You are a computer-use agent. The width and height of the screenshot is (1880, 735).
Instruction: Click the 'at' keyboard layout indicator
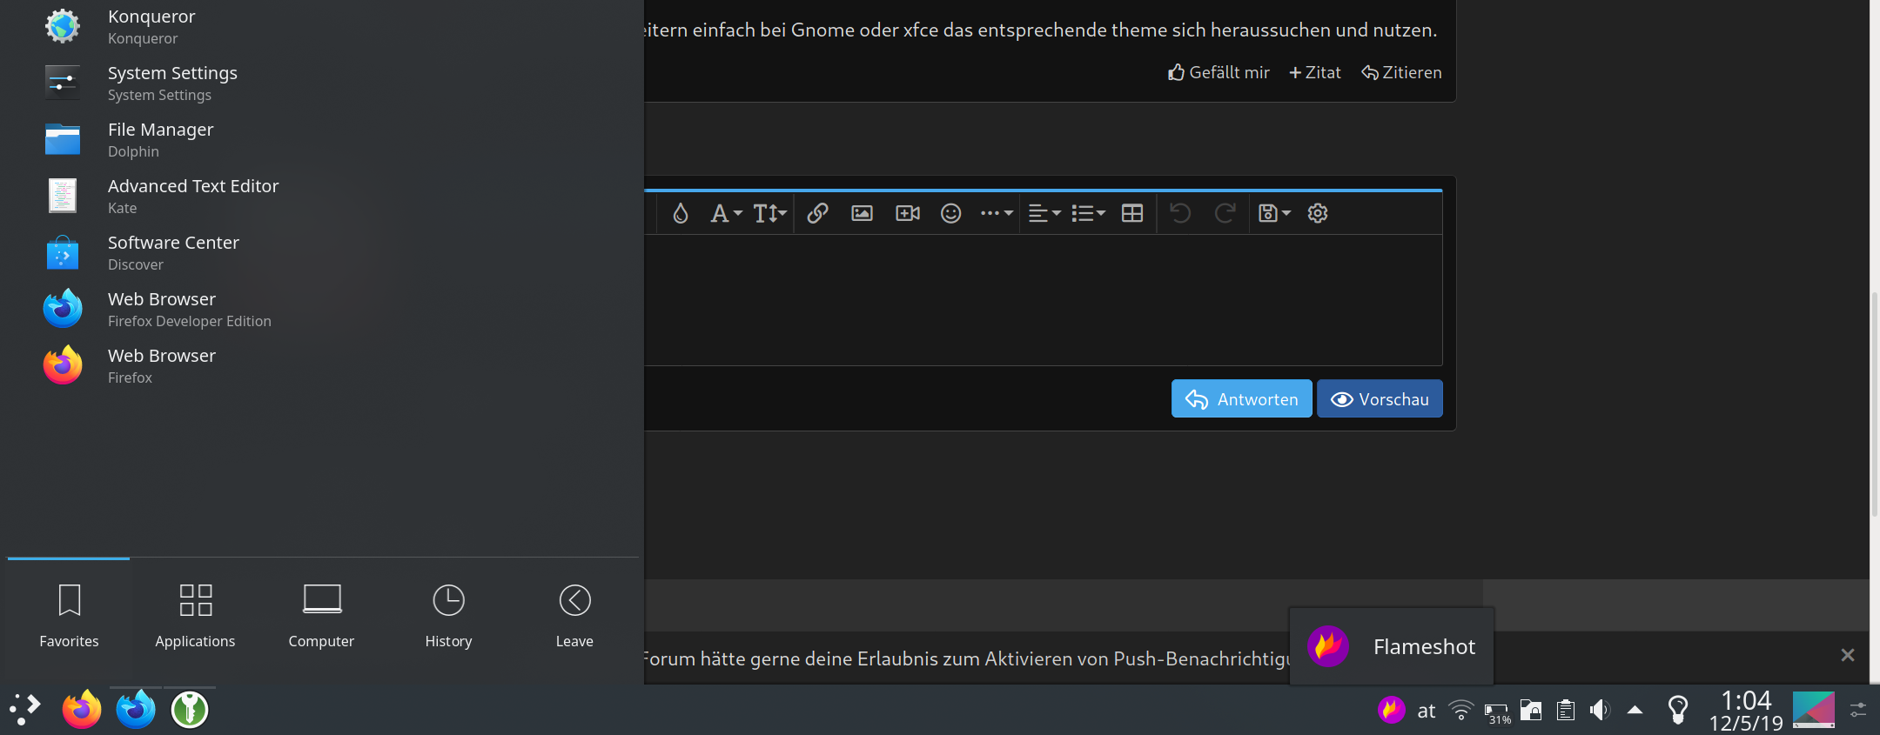pos(1426,712)
